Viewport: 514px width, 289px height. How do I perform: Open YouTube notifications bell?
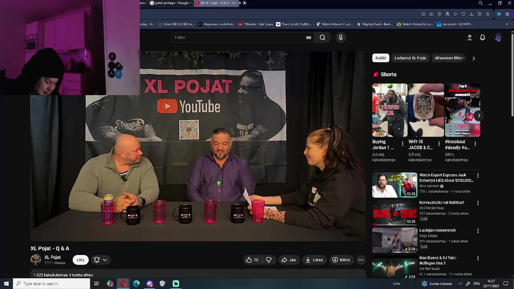(x=483, y=37)
